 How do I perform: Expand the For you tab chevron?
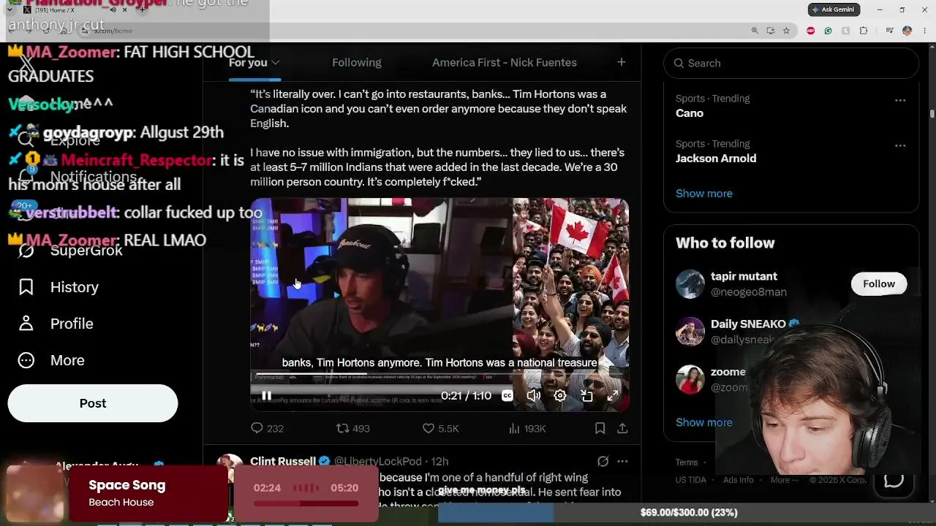(x=276, y=63)
